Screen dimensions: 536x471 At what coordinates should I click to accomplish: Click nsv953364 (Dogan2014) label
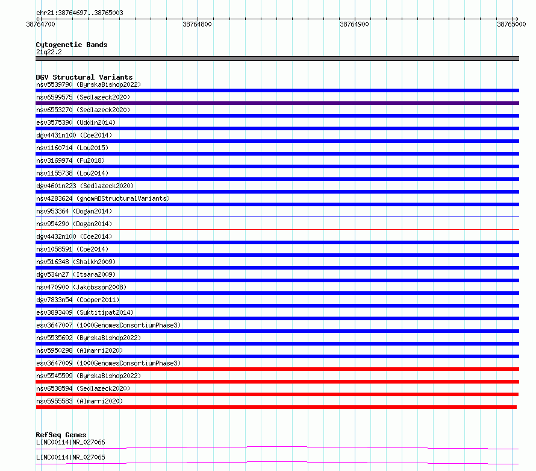point(74,211)
